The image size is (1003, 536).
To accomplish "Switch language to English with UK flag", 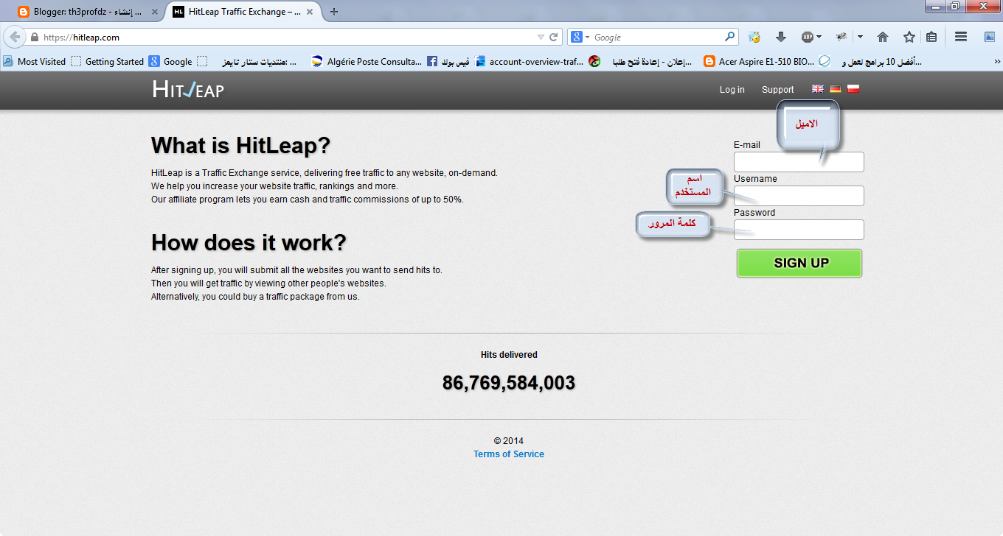I will click(x=818, y=89).
